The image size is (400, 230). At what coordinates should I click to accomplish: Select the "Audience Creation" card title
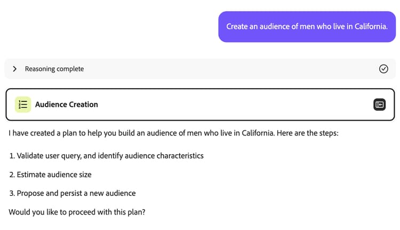(x=67, y=105)
